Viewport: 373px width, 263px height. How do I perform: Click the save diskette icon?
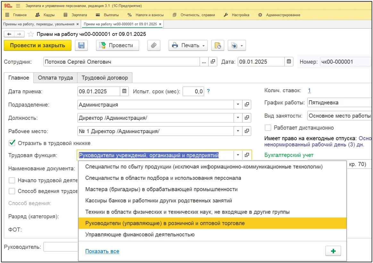click(81, 45)
